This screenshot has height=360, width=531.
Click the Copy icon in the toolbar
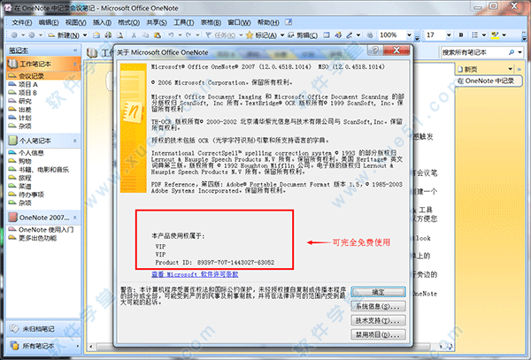pyautogui.click(x=145, y=34)
